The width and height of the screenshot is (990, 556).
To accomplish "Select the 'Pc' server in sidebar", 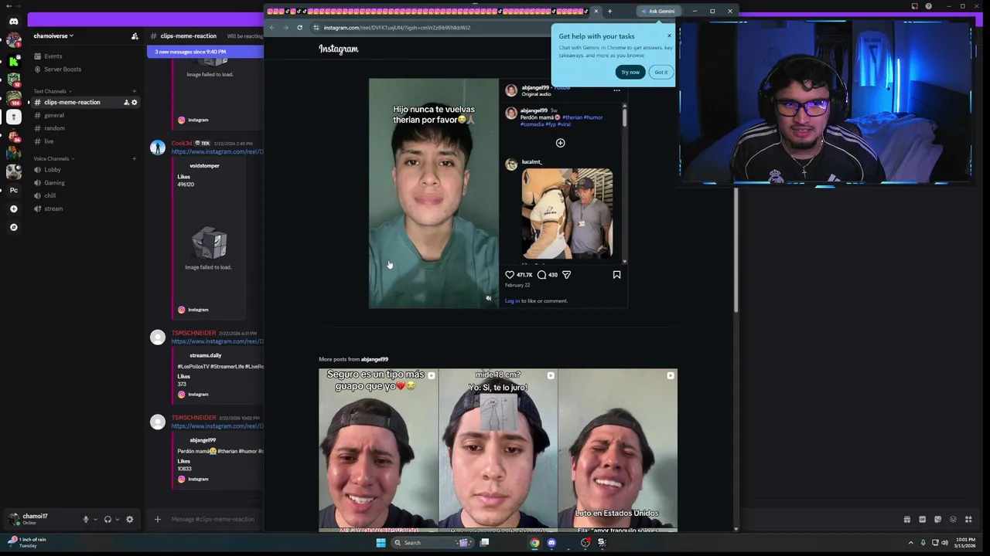I will pos(13,190).
